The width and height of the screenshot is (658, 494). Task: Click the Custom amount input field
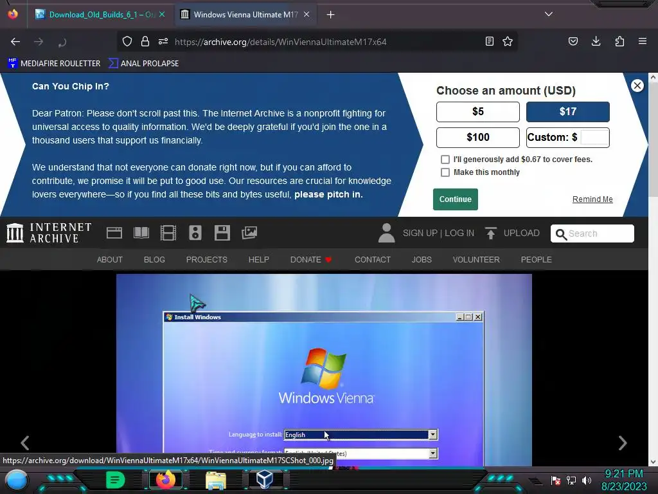[594, 138]
